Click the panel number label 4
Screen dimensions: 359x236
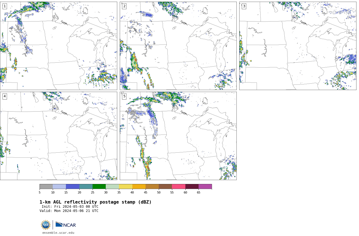[x=4, y=96]
